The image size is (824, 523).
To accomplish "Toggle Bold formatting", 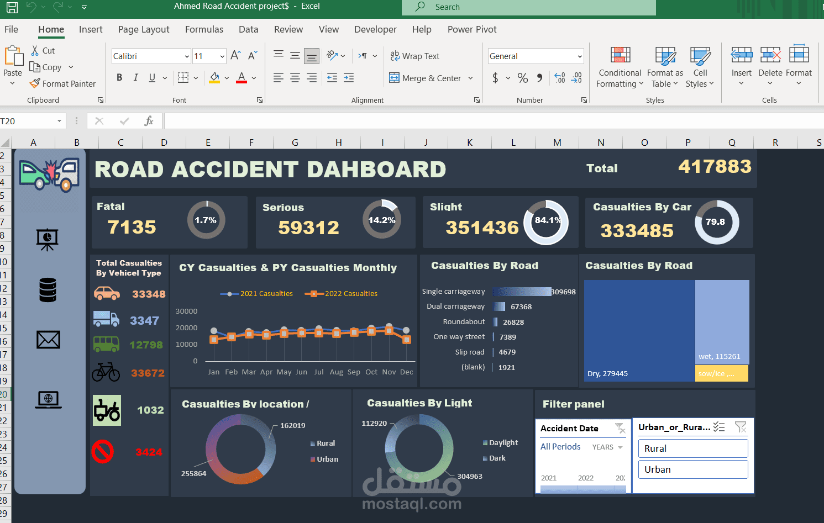I will pyautogui.click(x=119, y=78).
